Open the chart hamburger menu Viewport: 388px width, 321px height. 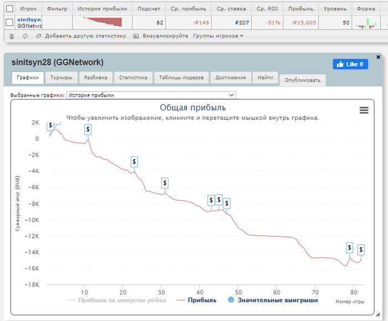[364, 110]
